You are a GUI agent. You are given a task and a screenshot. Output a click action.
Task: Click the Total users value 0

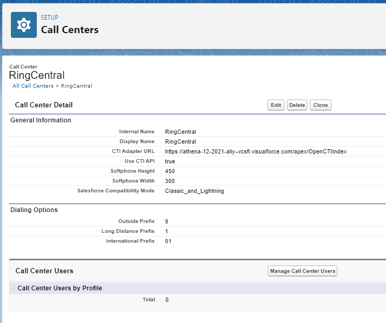click(x=167, y=300)
